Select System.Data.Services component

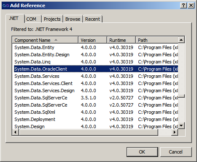coord(96,76)
